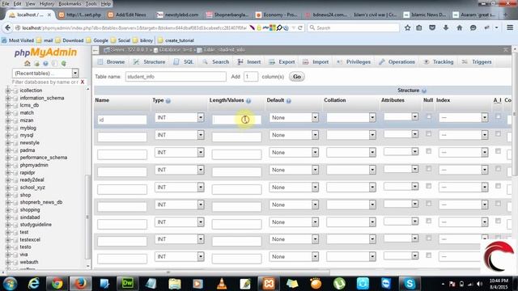This screenshot has height=291, width=518.
Task: Collapse navigation panel arrow button
Action: pyautogui.click(x=96, y=50)
